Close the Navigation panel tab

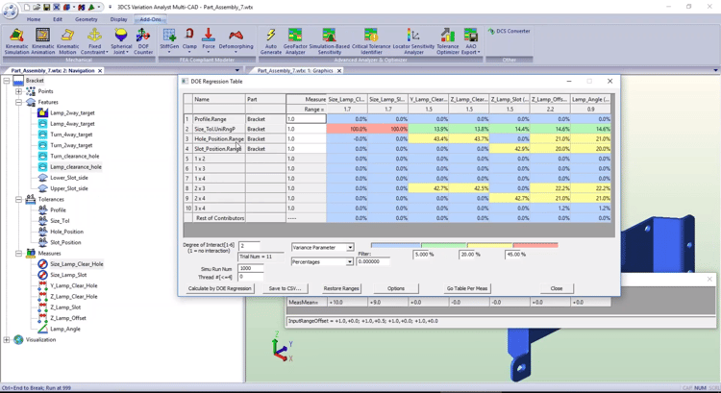(x=100, y=71)
